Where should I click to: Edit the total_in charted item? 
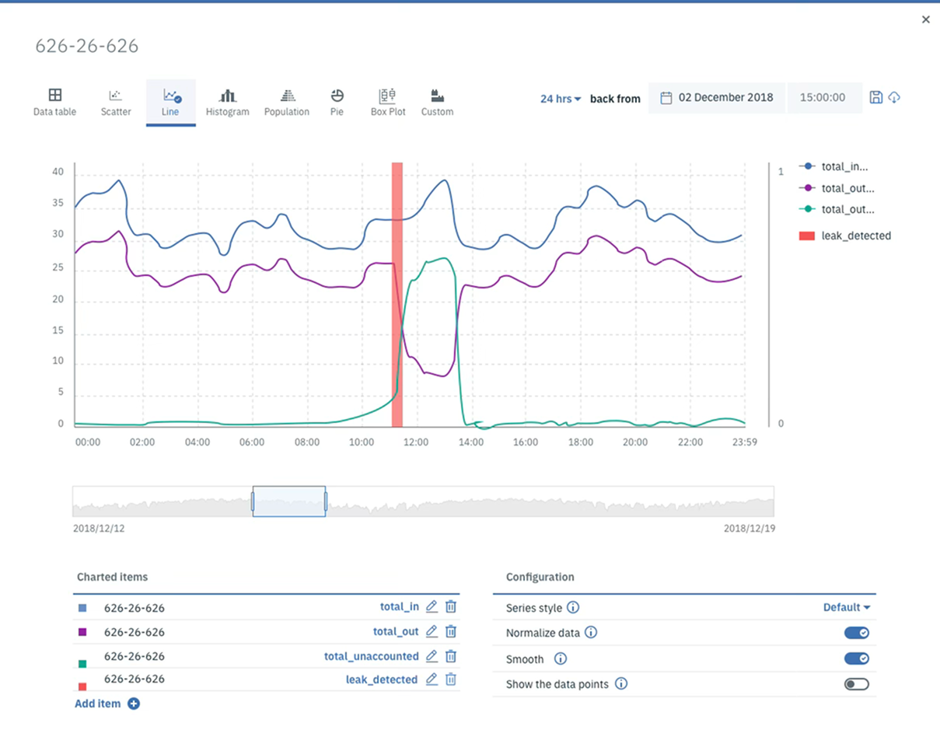click(432, 607)
